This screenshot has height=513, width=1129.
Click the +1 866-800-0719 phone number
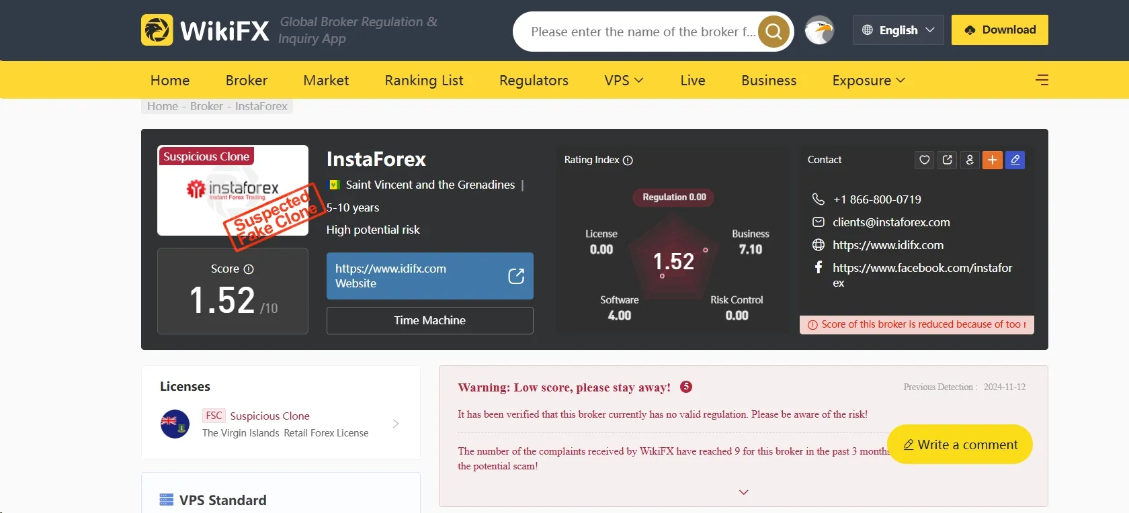[x=877, y=199]
